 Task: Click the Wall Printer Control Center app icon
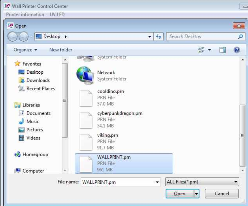7,6
